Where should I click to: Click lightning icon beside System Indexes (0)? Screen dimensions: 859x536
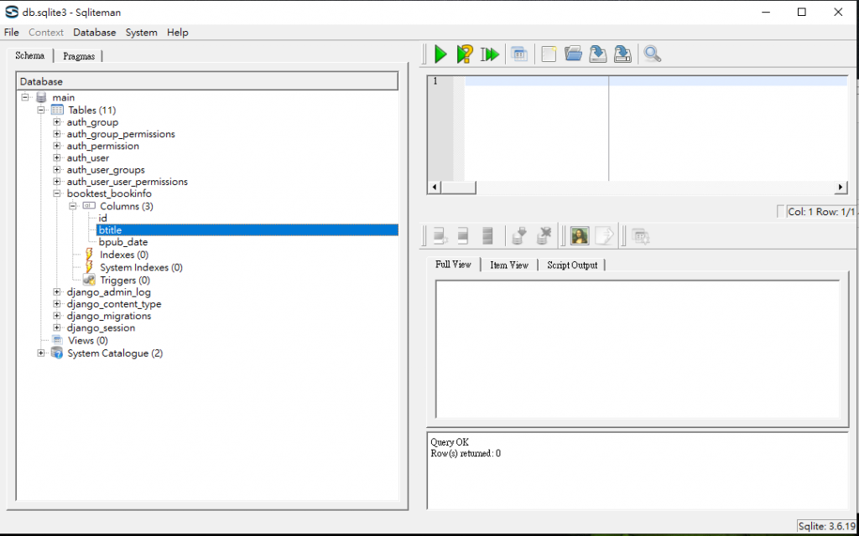point(89,267)
